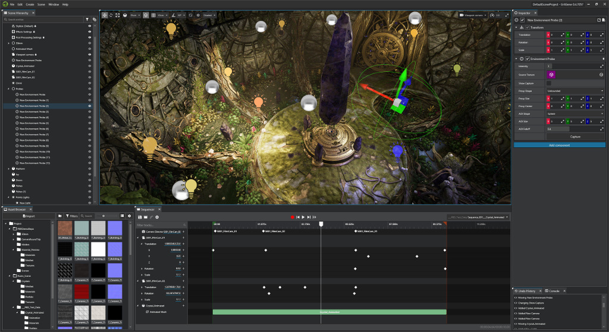Maximize the viewport with expand icon

click(x=507, y=15)
